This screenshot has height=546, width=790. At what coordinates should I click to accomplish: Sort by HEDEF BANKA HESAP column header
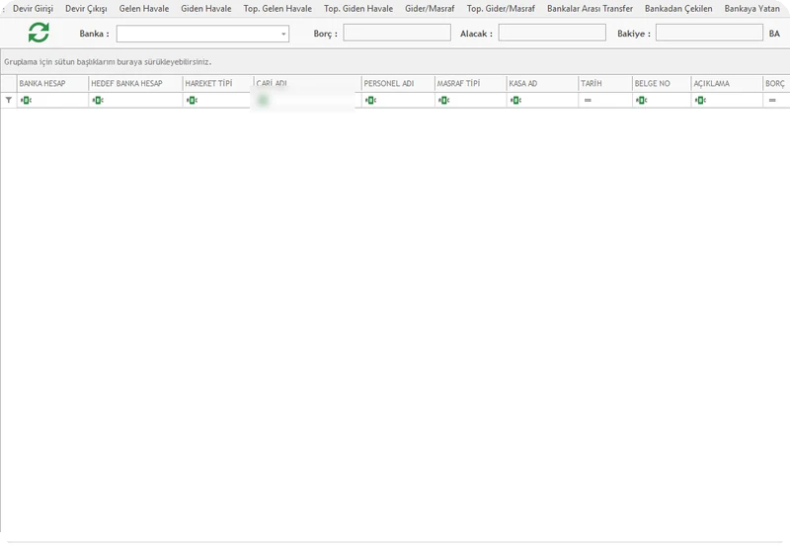coord(136,84)
